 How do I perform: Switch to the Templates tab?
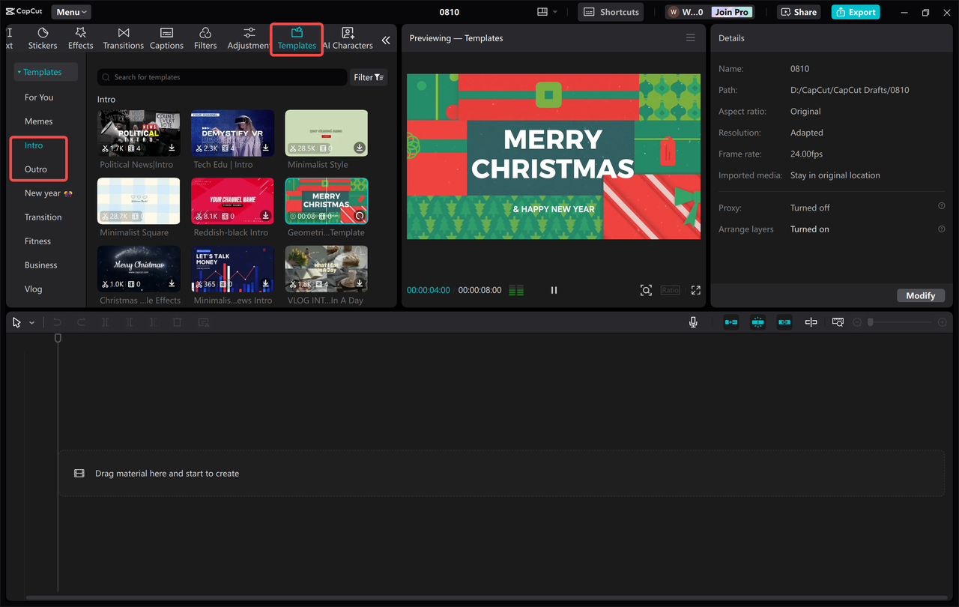[296, 37]
